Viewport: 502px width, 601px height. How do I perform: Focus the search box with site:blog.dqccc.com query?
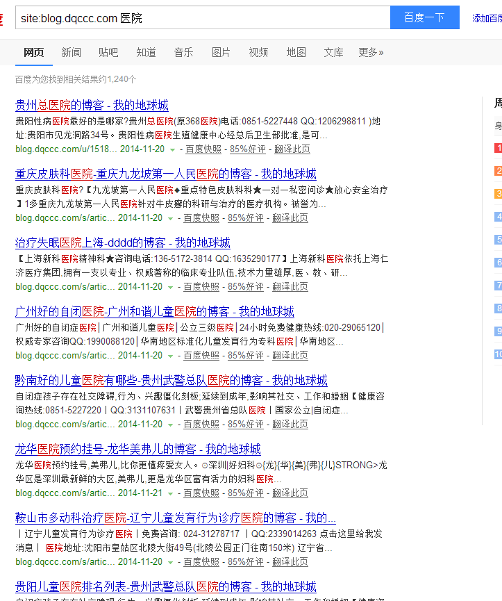click(203, 17)
